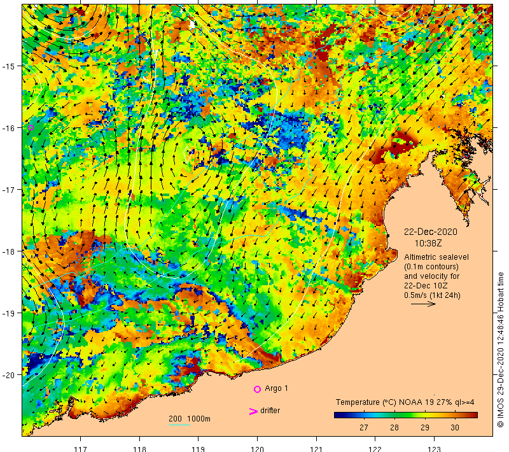Click the "and velocity for" text
The height and width of the screenshot is (452, 509).
[x=432, y=276]
